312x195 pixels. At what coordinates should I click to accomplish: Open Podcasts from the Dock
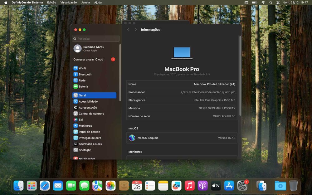pyautogui.click(x=203, y=186)
